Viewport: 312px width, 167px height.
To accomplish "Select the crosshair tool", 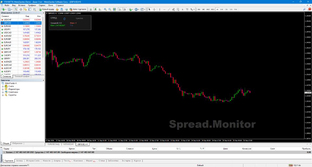I will coord(154,9).
